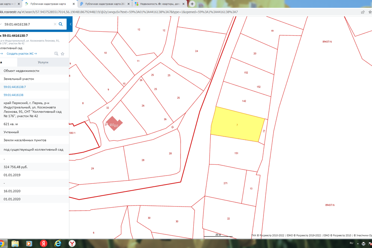Add the parcel to favorites with the star icon
This screenshot has width=372, height=248.
62,54
